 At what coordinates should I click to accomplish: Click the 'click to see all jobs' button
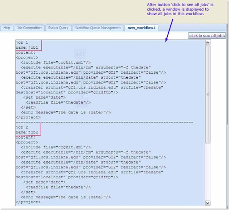pos(207,36)
